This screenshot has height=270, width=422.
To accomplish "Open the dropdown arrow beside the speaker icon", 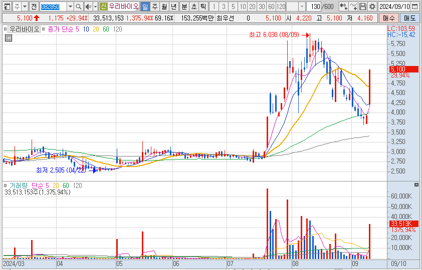I will coord(95,6).
